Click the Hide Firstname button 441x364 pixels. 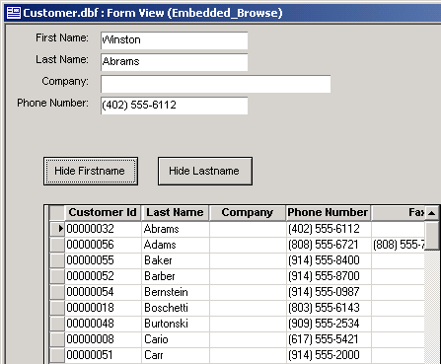point(91,171)
